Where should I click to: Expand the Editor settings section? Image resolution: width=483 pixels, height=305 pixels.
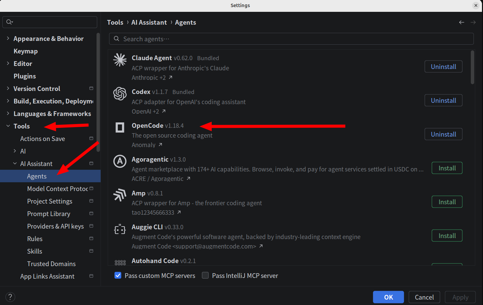pyautogui.click(x=8, y=64)
